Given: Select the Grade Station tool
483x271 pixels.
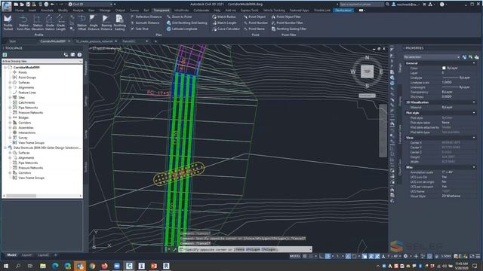Looking at the screenshot, I should click(x=50, y=23).
